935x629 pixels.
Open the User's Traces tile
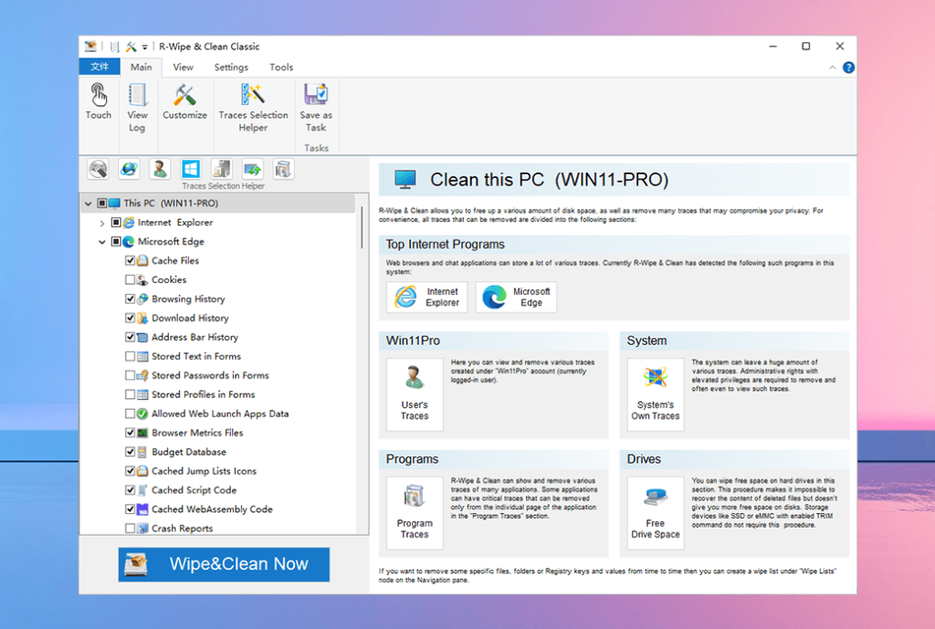[x=415, y=394]
